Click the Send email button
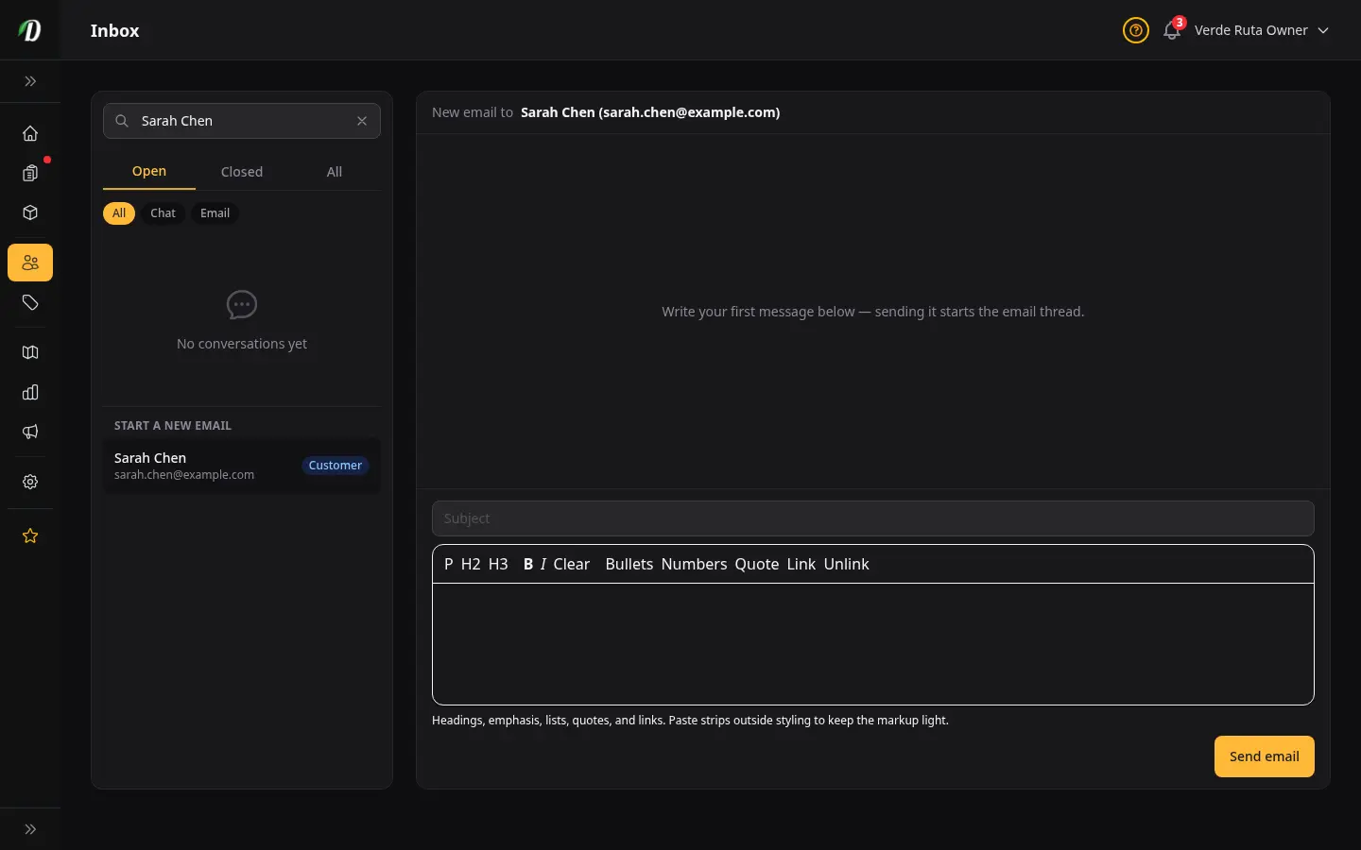 click(1265, 756)
